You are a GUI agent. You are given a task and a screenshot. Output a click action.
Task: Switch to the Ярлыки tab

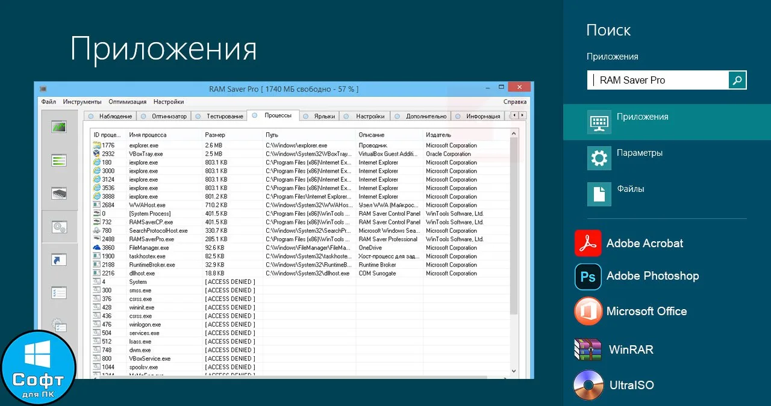pyautogui.click(x=319, y=116)
